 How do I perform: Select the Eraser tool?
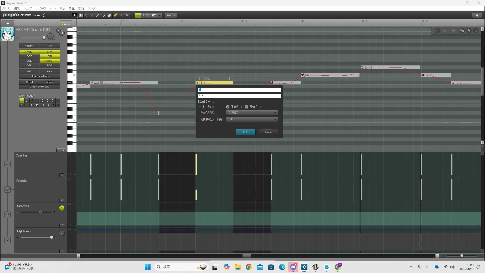point(110,15)
